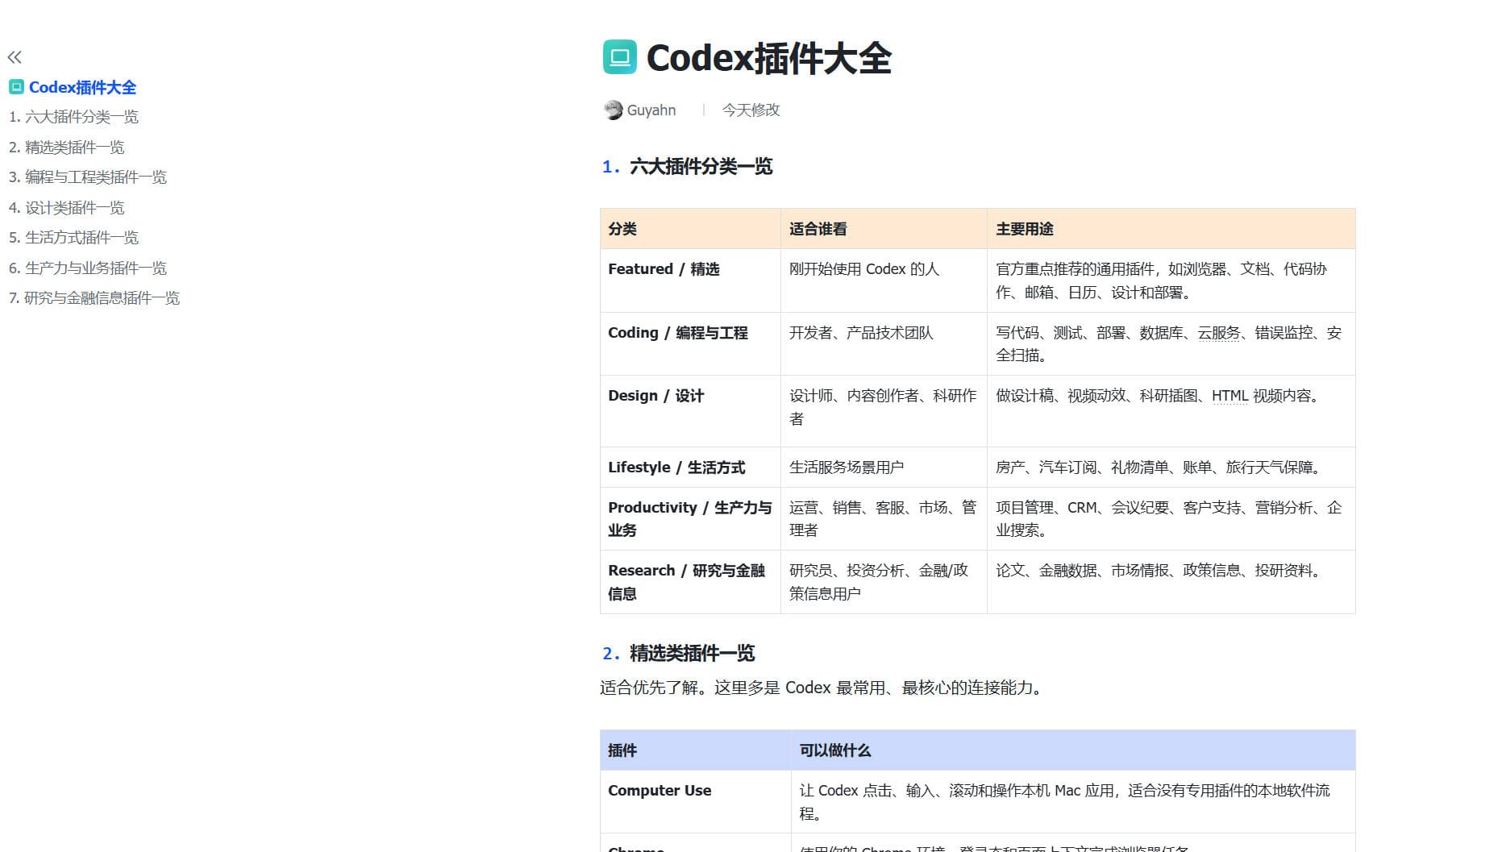The image size is (1498, 852).
Task: Click the Productivity / 生产力与业务 table cell
Action: pos(690,519)
